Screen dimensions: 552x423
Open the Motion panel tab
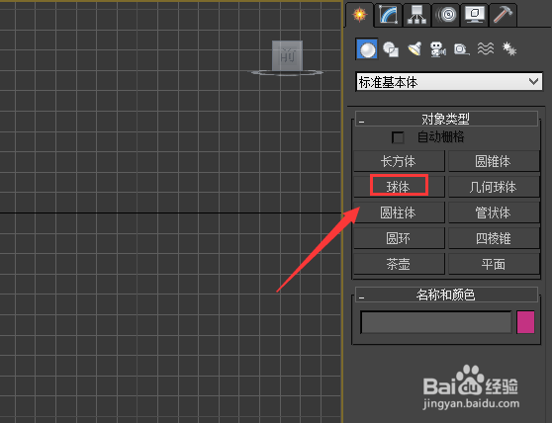[x=446, y=15]
